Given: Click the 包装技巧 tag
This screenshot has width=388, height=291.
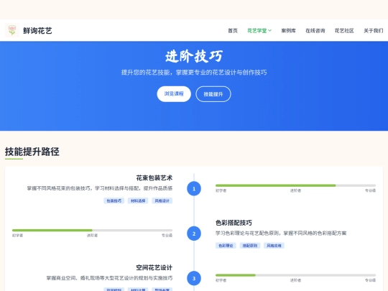Looking at the screenshot, I should click(114, 200).
